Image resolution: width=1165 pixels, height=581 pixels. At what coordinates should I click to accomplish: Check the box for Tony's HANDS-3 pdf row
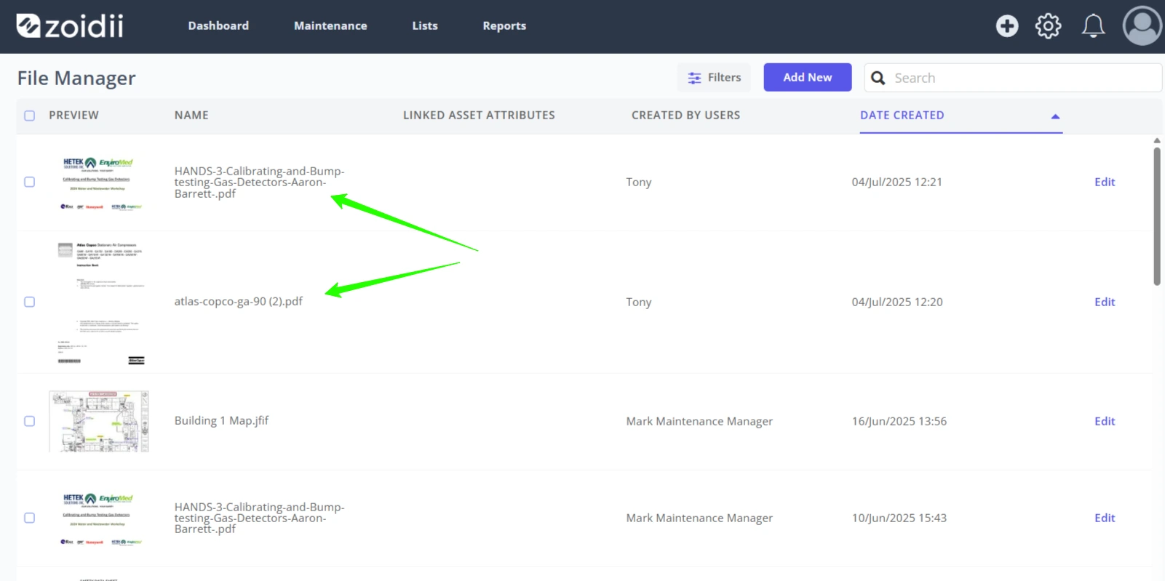coord(30,182)
